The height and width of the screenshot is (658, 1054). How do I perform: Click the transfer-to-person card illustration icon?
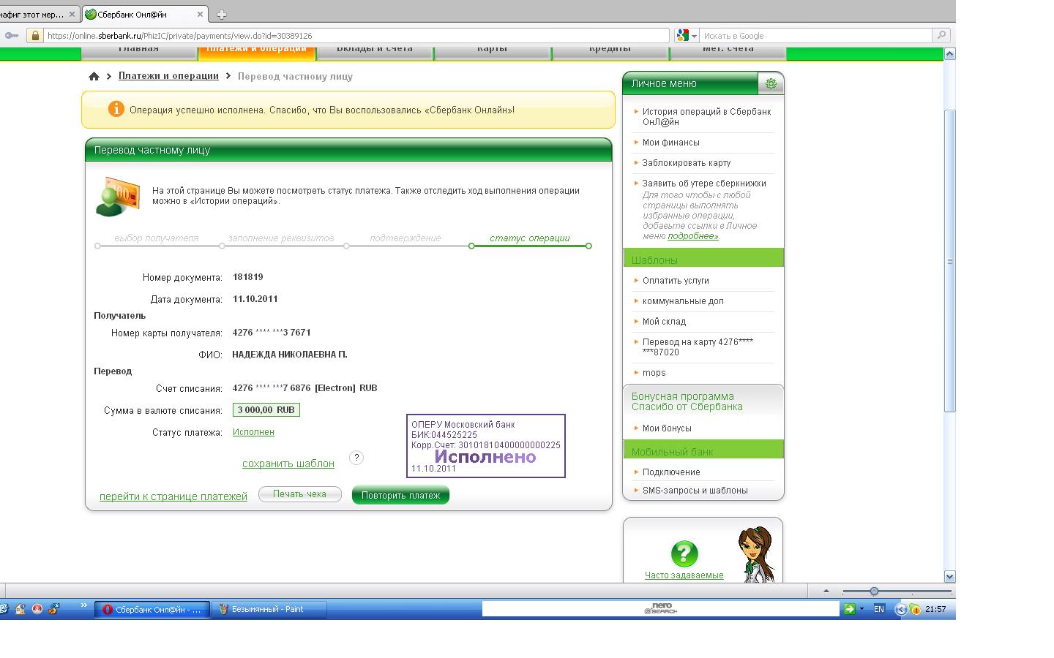tap(117, 196)
